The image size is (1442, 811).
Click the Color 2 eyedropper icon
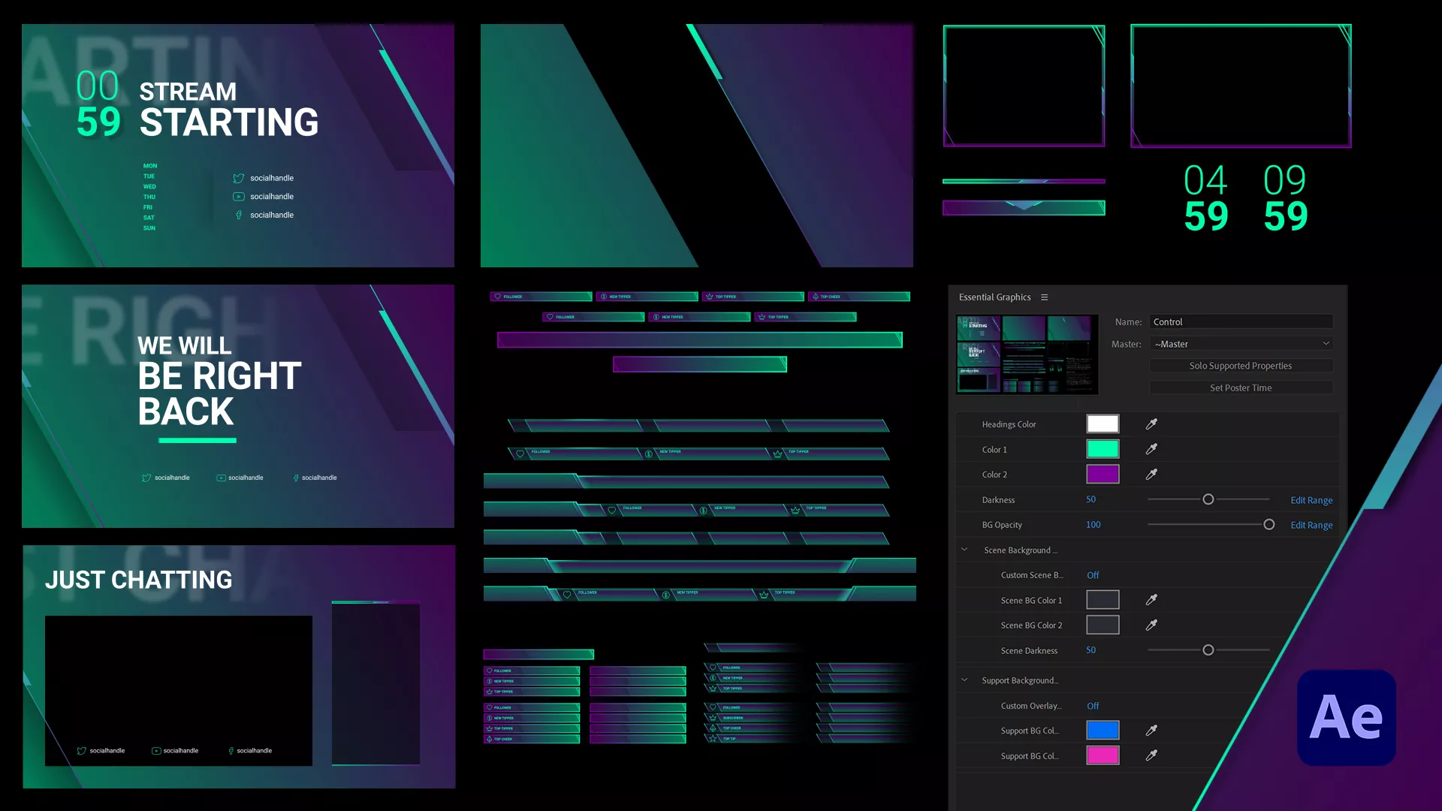coord(1151,475)
